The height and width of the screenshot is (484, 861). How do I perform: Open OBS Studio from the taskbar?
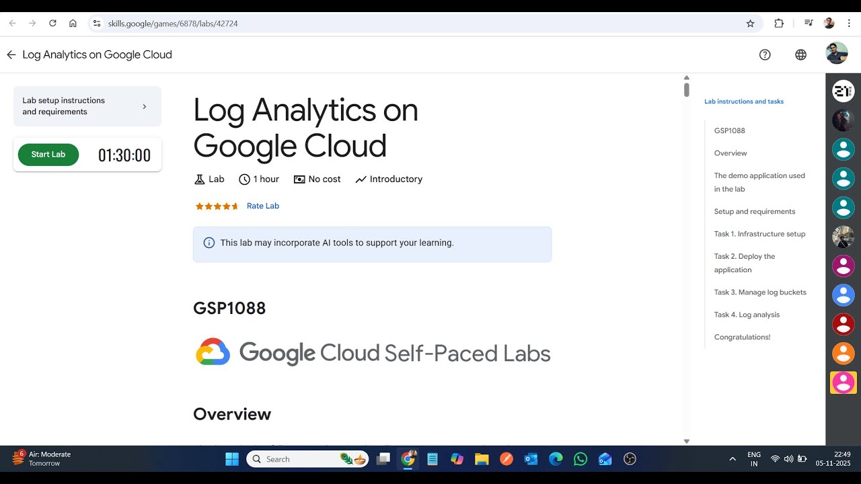(630, 459)
